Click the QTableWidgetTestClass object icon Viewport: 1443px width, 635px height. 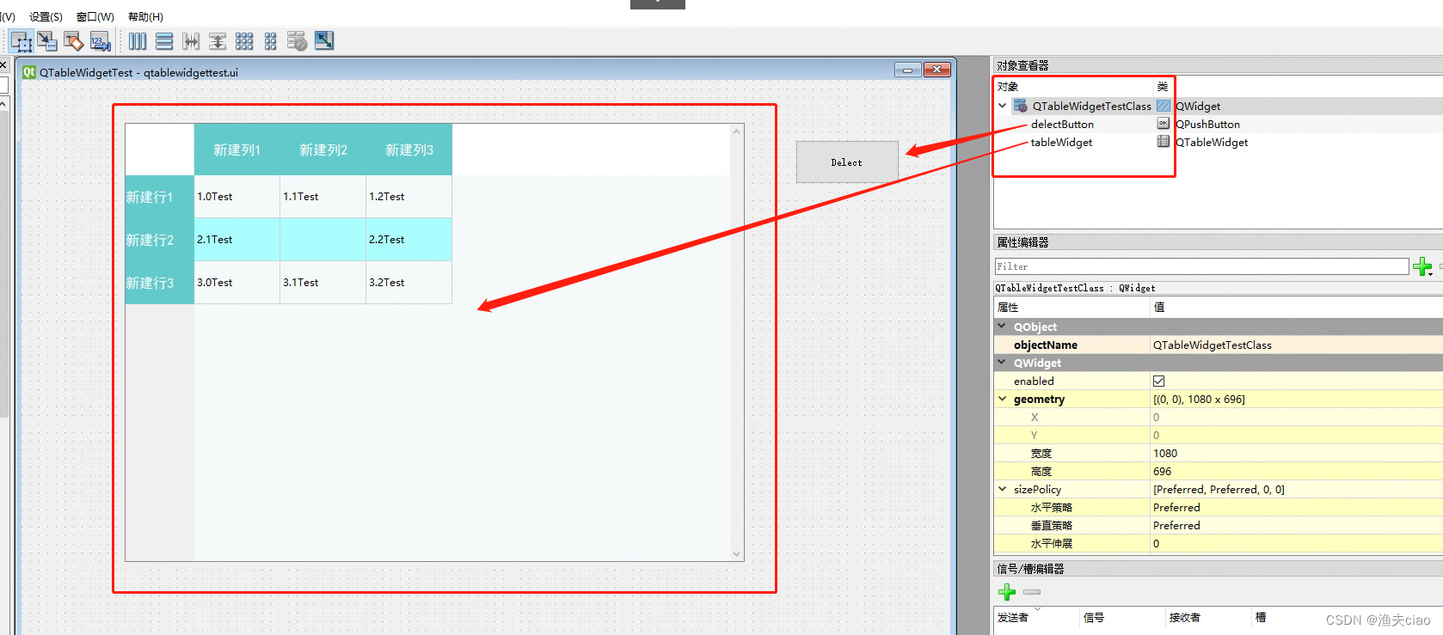click(x=1021, y=106)
